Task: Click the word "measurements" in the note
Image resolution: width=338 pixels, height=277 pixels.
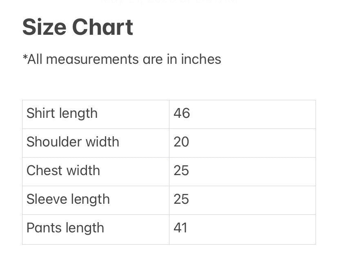Action: coord(92,59)
